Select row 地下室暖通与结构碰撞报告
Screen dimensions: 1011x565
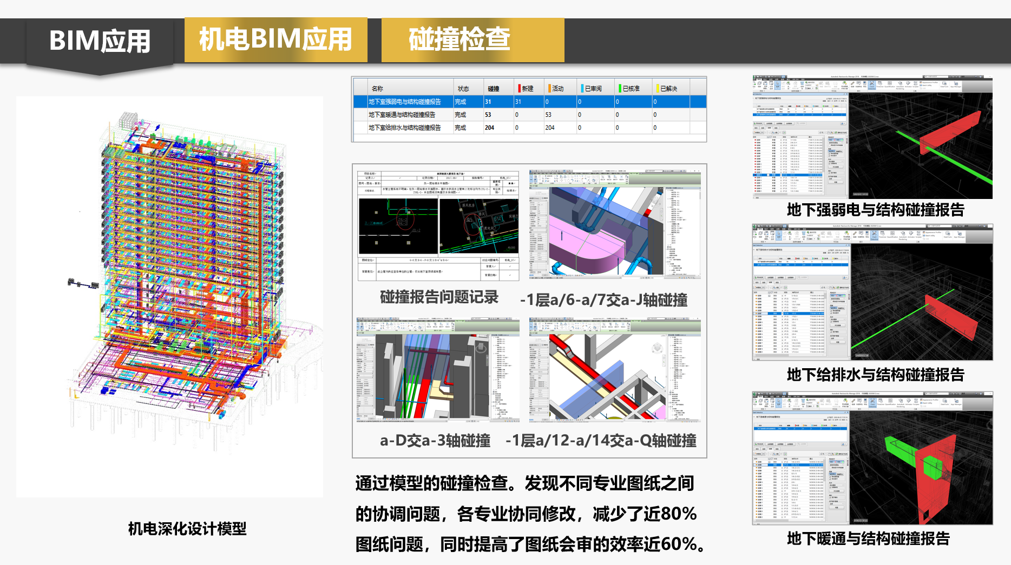530,115
